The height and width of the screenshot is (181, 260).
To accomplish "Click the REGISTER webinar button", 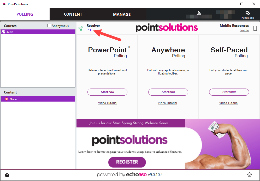I will 127,162.
